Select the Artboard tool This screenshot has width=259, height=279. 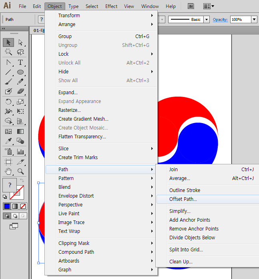tap(8, 162)
